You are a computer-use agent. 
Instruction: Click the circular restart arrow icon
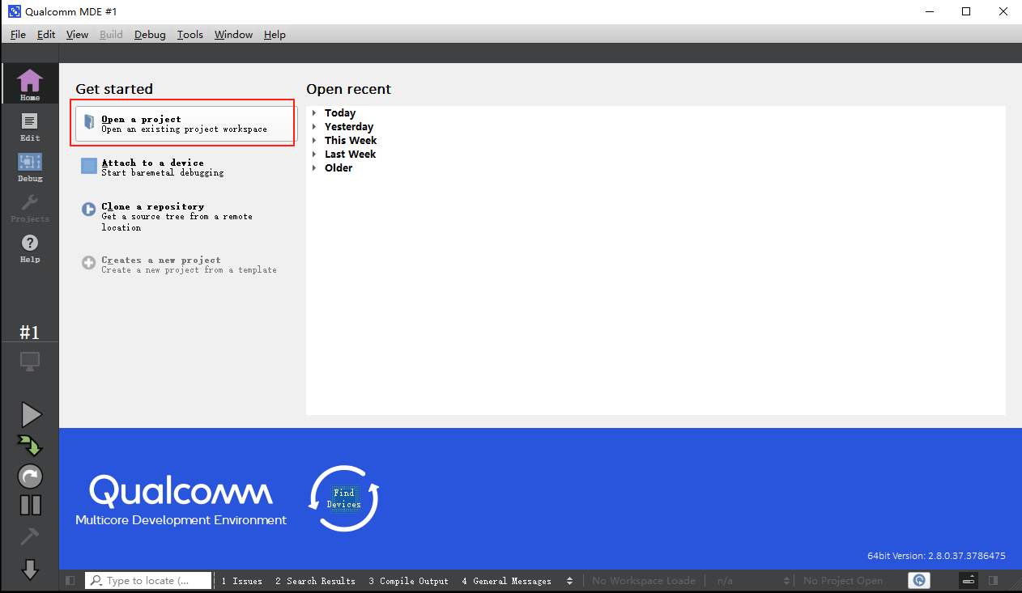tap(30, 476)
